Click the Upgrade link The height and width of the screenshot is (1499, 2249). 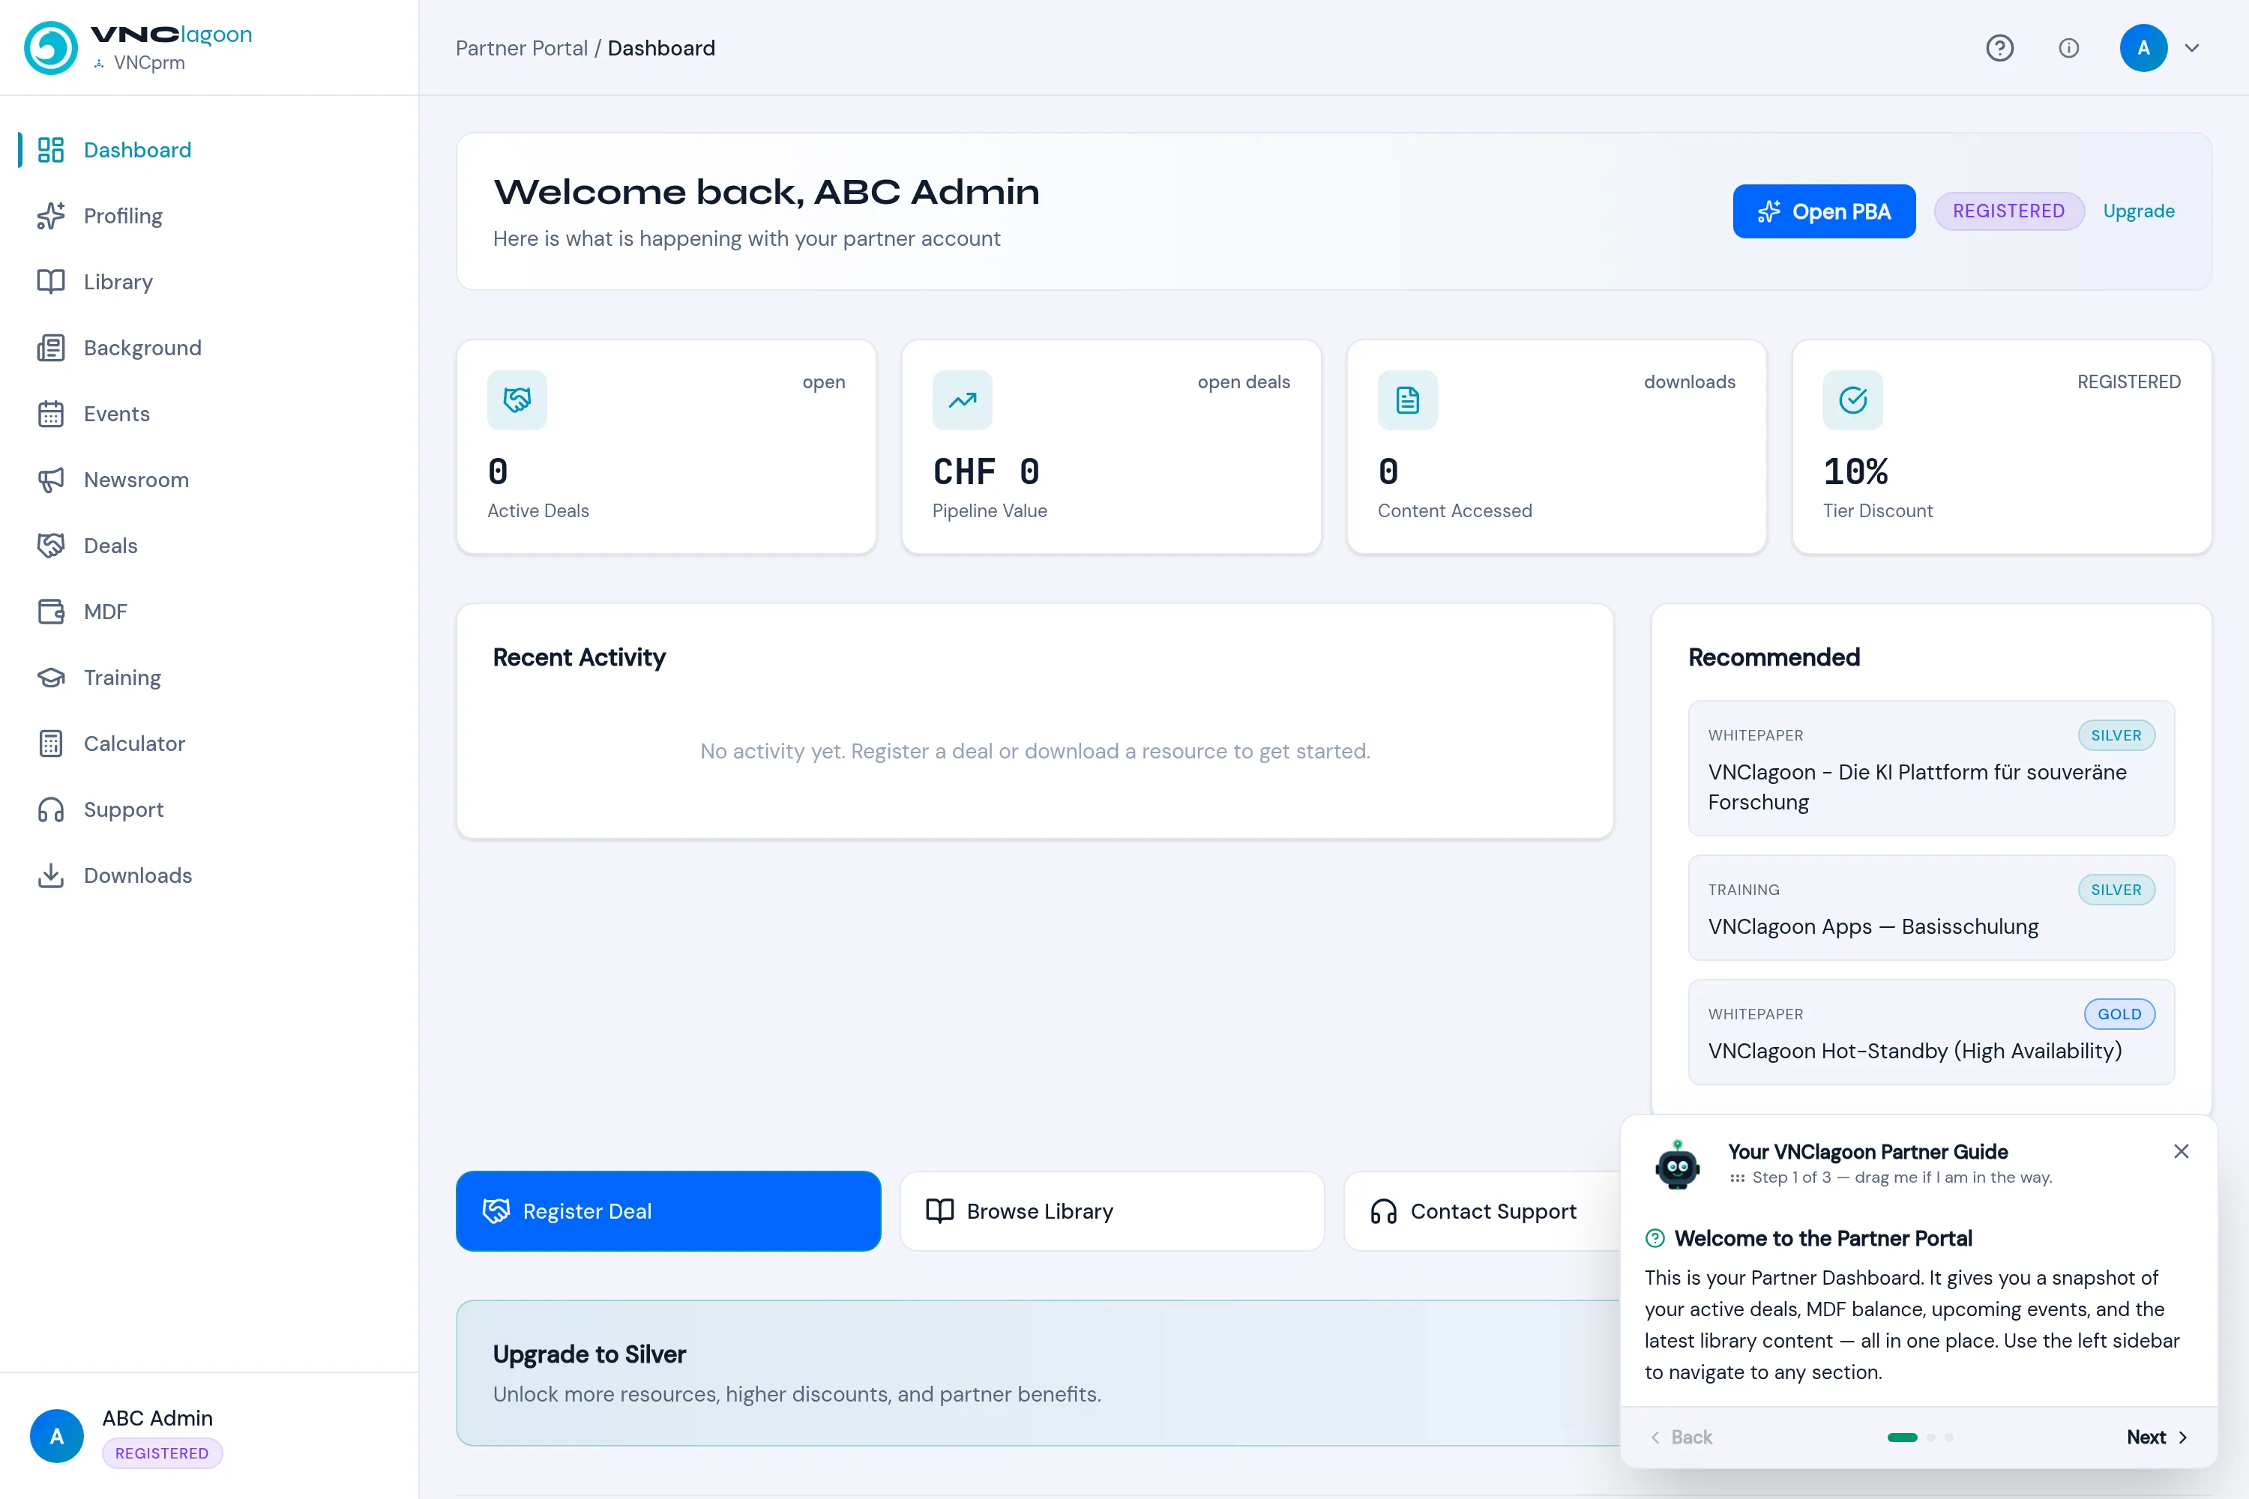(2138, 211)
